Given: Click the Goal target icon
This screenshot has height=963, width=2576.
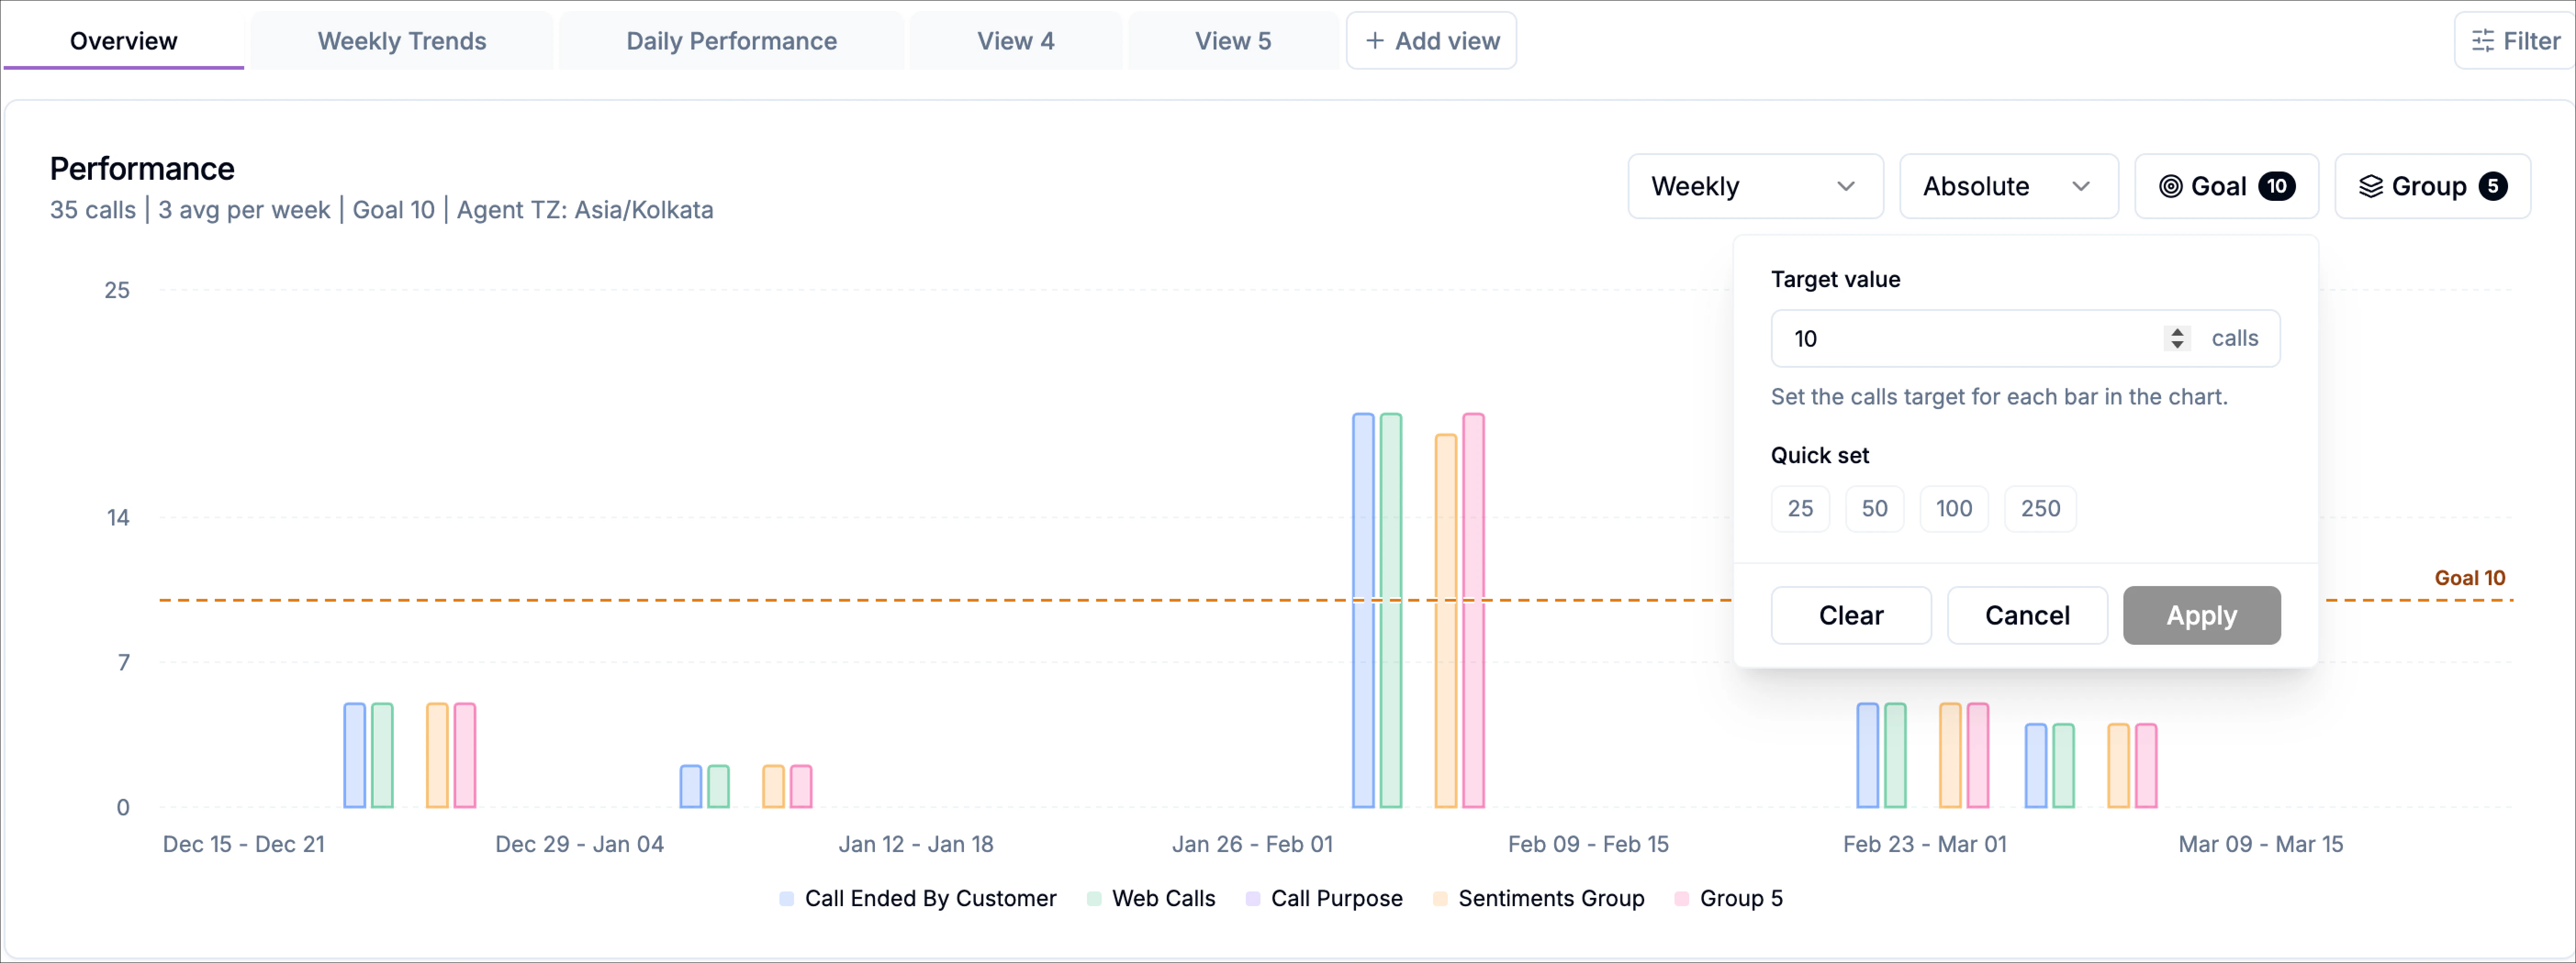Looking at the screenshot, I should pyautogui.click(x=2170, y=186).
